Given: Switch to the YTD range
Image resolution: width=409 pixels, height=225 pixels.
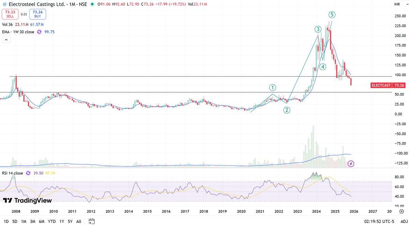Looking at the screenshot, I should [51, 221].
